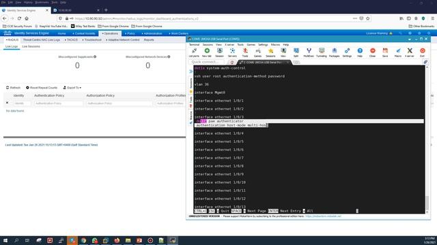Click MobaXterm New tab icon

(x=207, y=52)
